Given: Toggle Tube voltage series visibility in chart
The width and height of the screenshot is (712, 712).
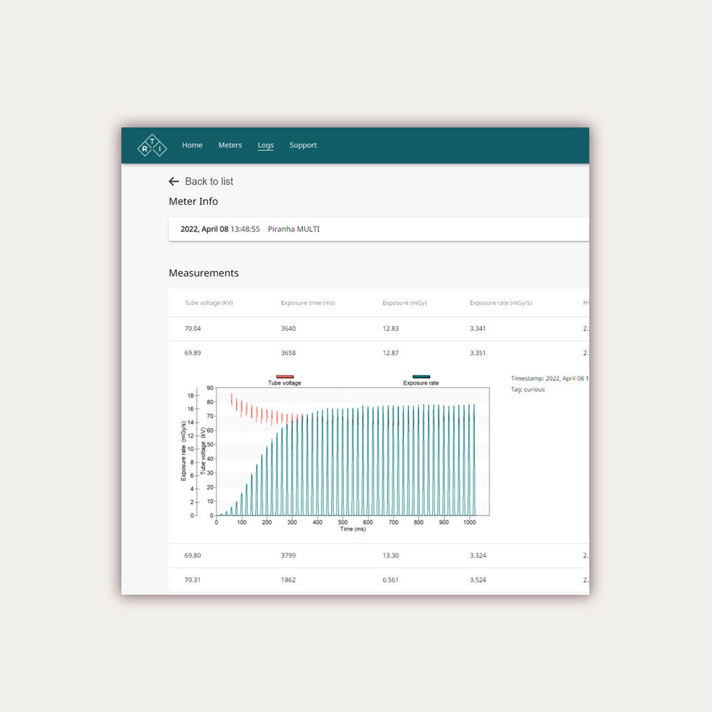Looking at the screenshot, I should 285,378.
